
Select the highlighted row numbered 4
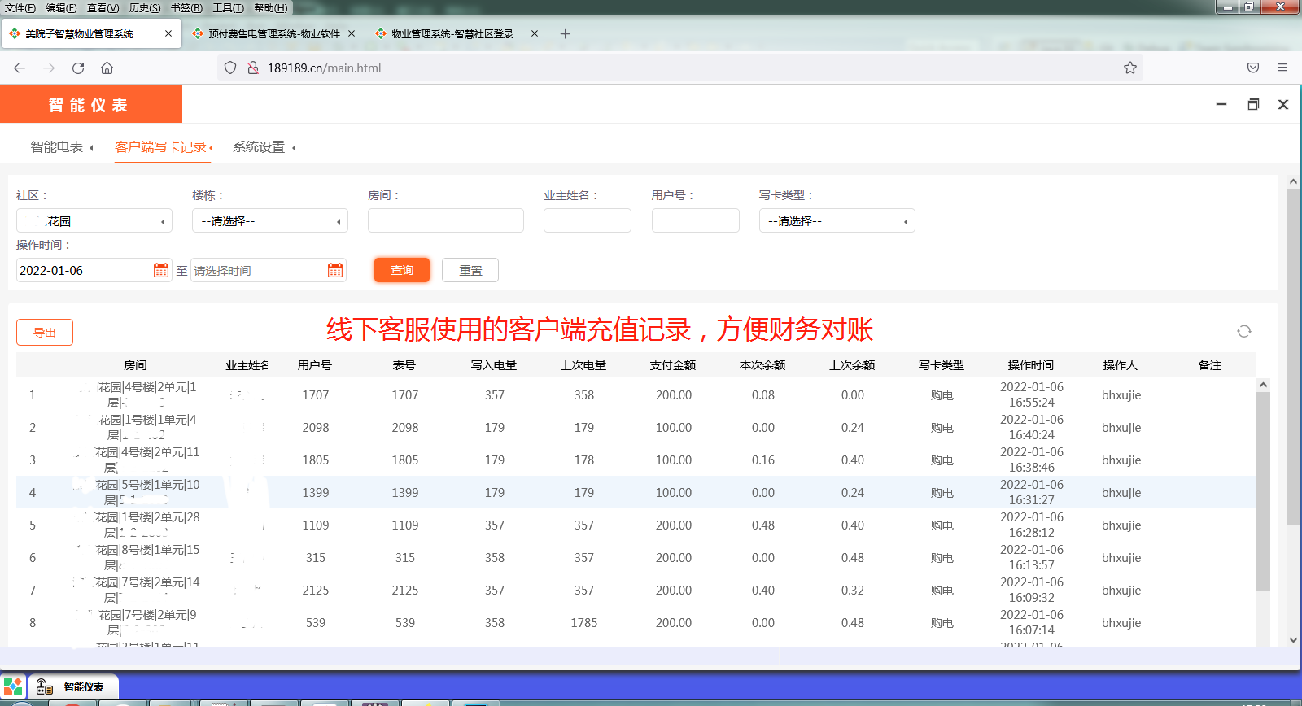pyautogui.click(x=636, y=493)
